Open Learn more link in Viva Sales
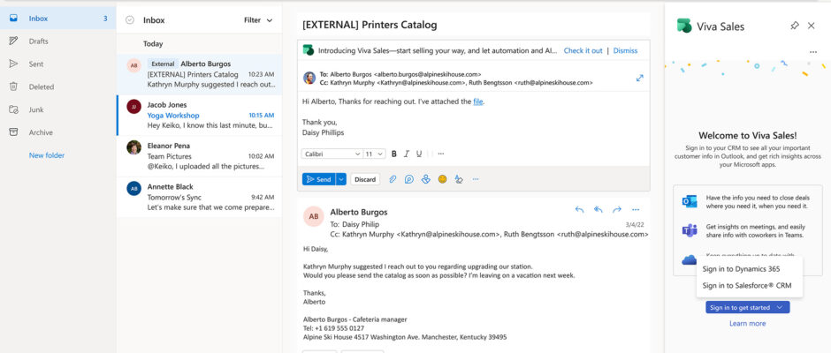The image size is (831, 353). pos(747,323)
